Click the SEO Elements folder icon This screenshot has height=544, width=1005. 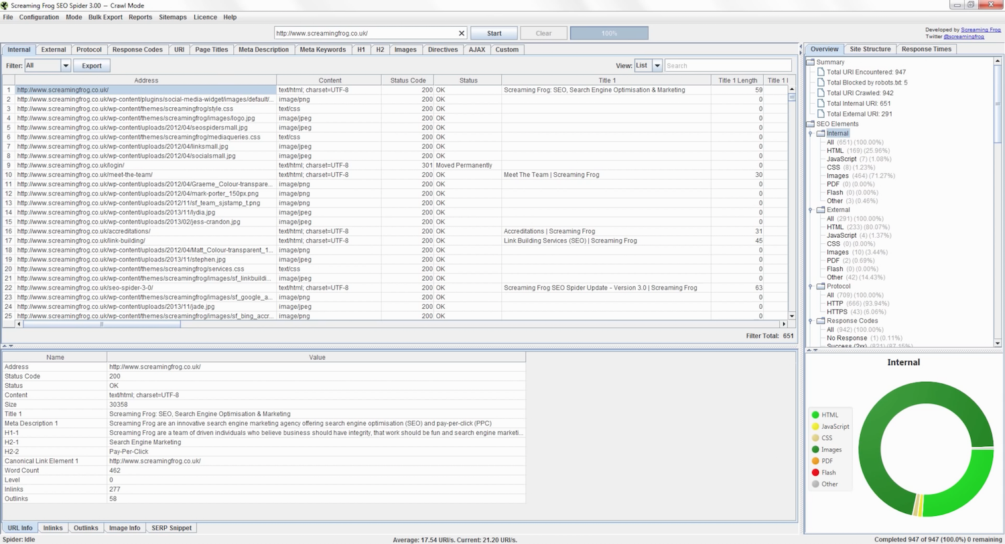click(x=811, y=124)
